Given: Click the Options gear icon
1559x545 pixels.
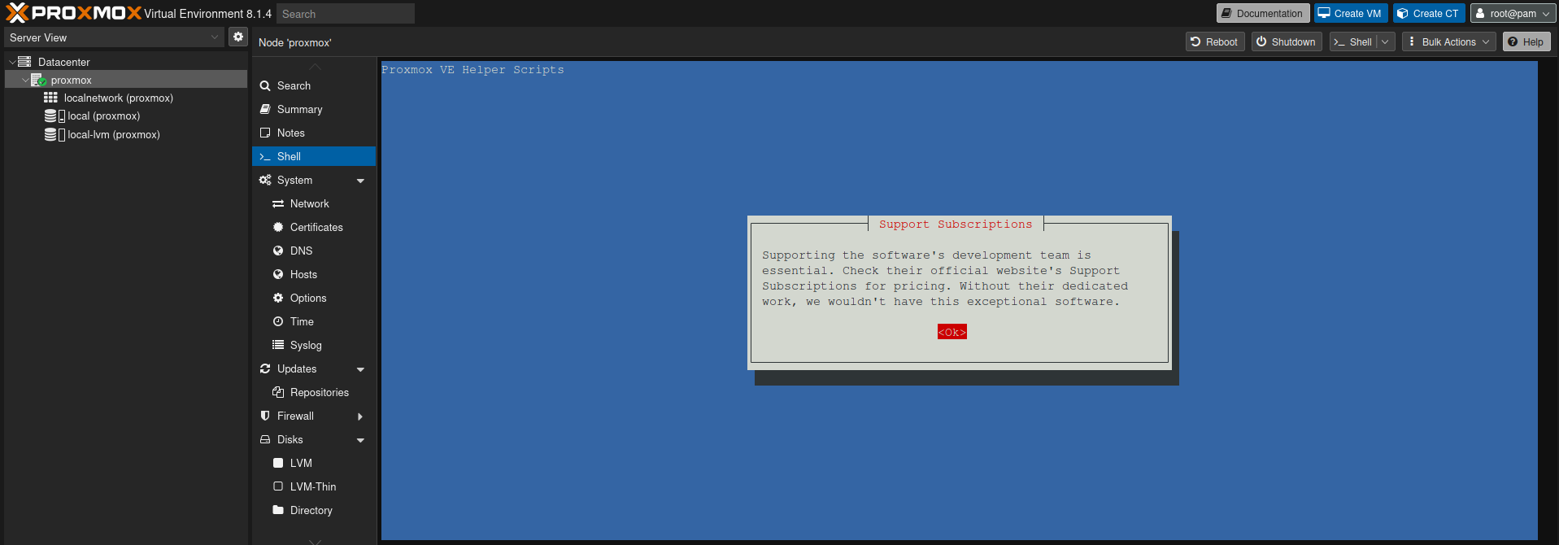Looking at the screenshot, I should click(x=278, y=298).
